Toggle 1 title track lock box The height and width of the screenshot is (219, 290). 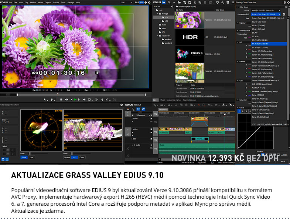pyautogui.click(x=151, y=139)
